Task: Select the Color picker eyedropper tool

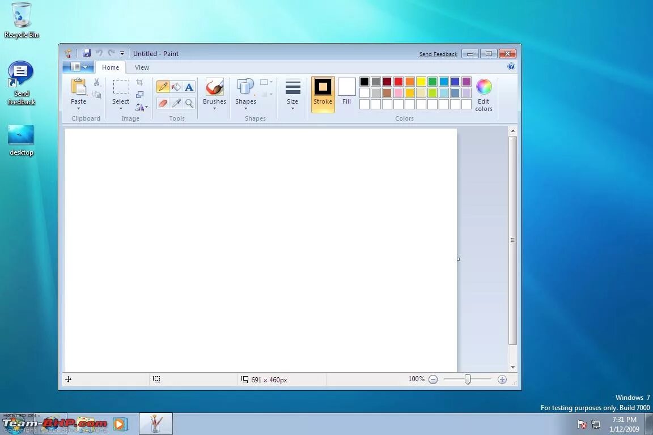Action: coord(176,103)
